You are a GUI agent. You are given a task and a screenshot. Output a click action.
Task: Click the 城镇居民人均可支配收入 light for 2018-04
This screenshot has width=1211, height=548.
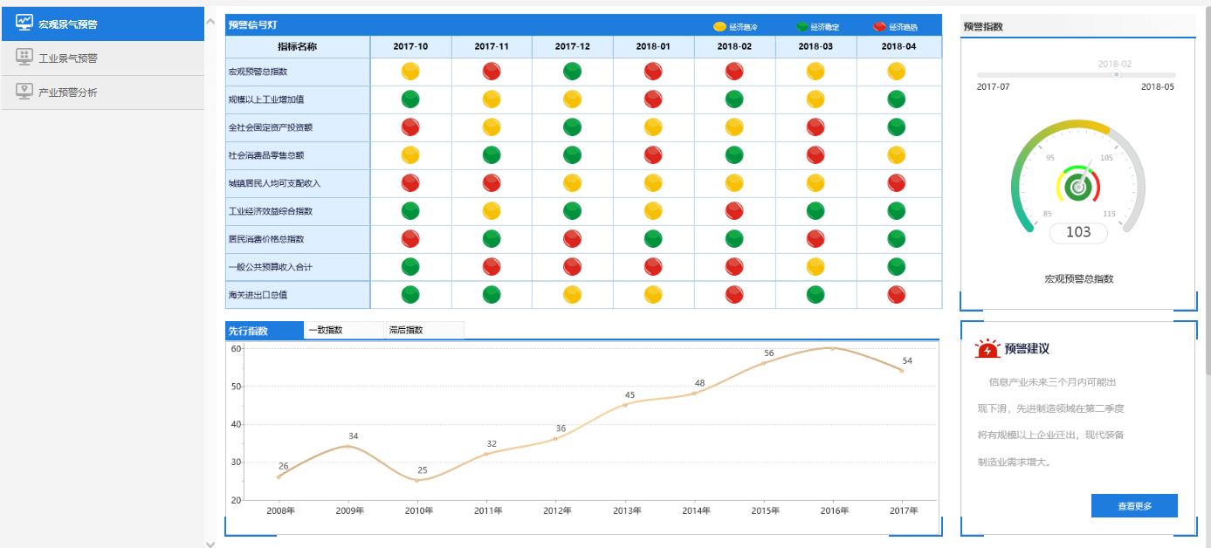pos(896,183)
